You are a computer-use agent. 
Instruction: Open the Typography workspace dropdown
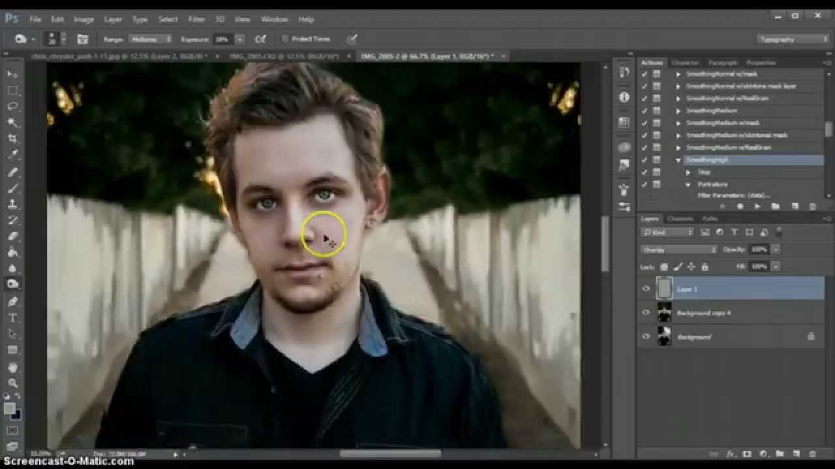793,39
